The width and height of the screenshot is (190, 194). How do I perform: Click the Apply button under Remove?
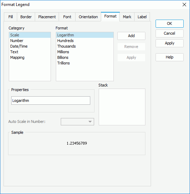tap(131, 57)
